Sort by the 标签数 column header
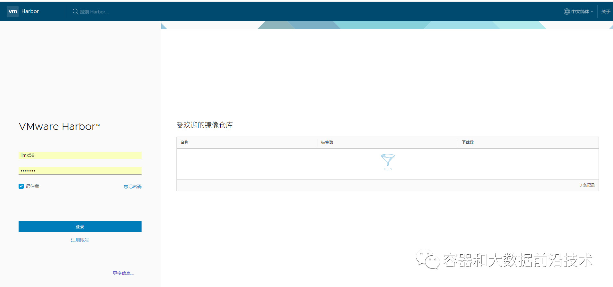This screenshot has width=613, height=287. click(327, 142)
